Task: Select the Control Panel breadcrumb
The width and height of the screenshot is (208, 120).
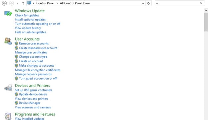Action: (x=45, y=3)
